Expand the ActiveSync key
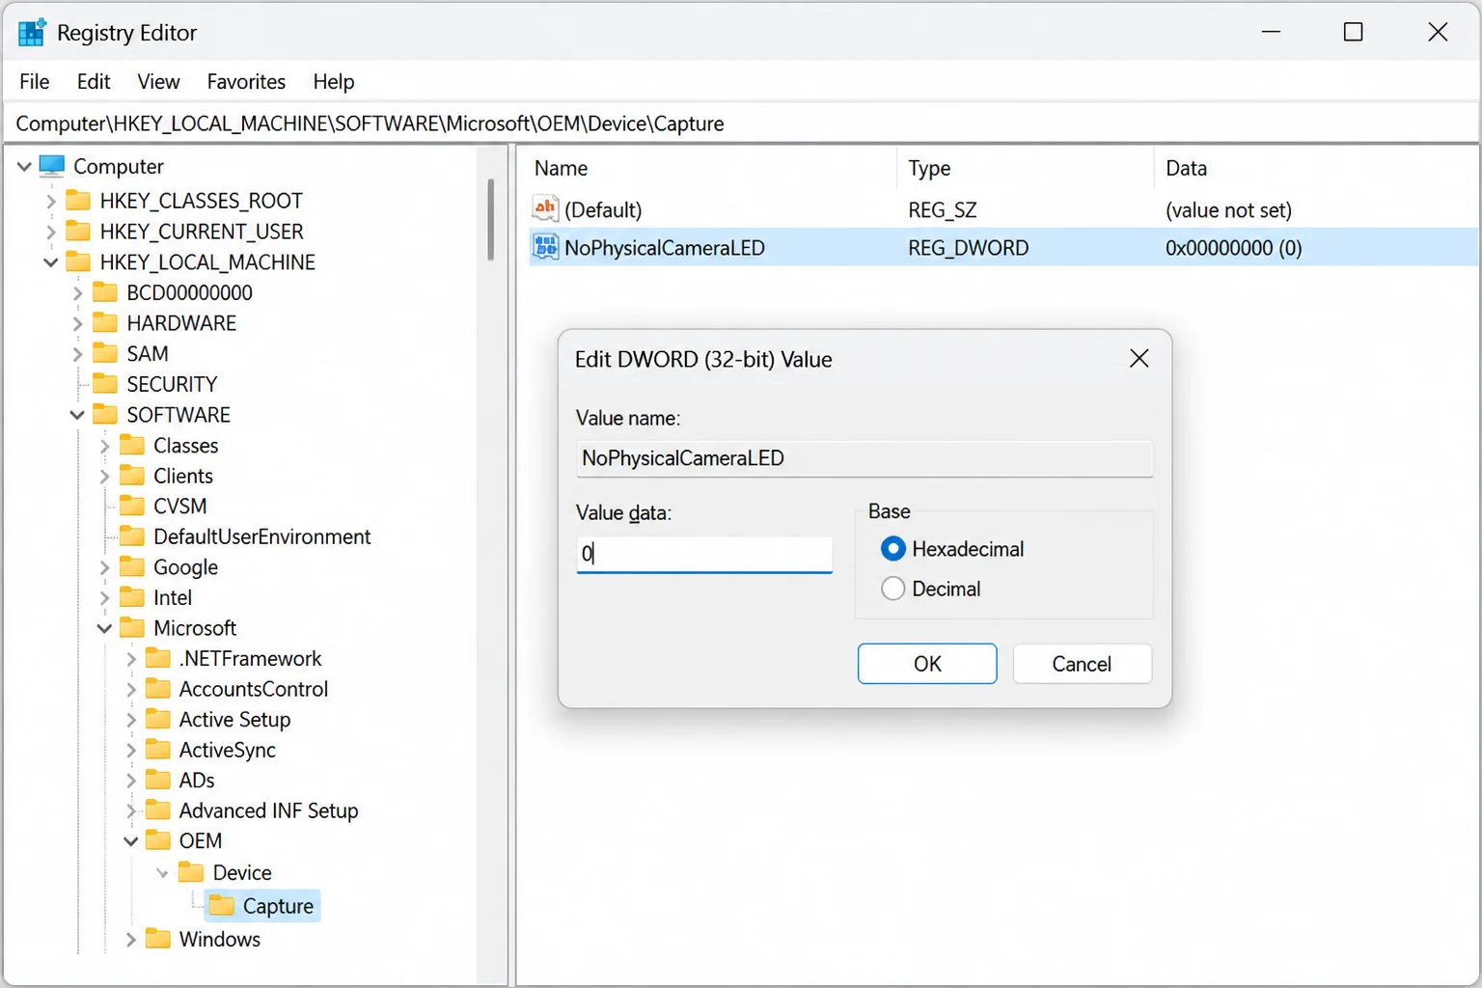The height and width of the screenshot is (988, 1482). pos(131,751)
